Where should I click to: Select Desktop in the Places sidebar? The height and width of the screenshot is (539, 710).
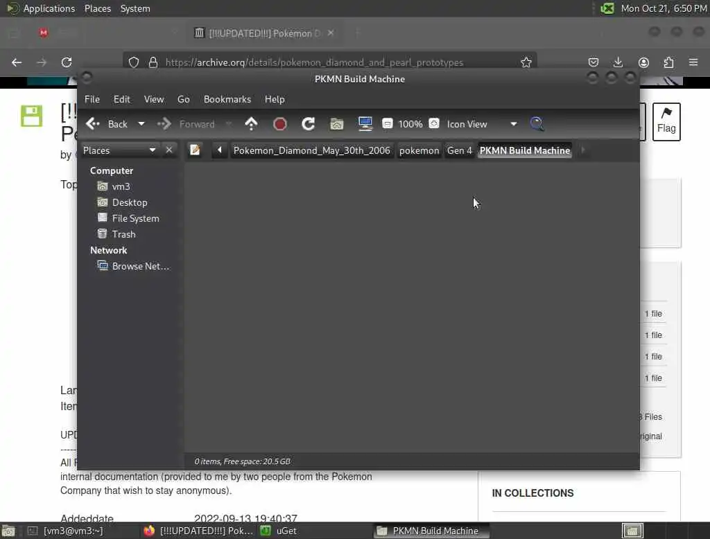point(123,202)
